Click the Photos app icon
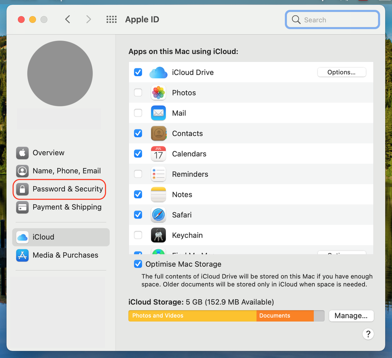The width and height of the screenshot is (392, 358). (x=158, y=93)
